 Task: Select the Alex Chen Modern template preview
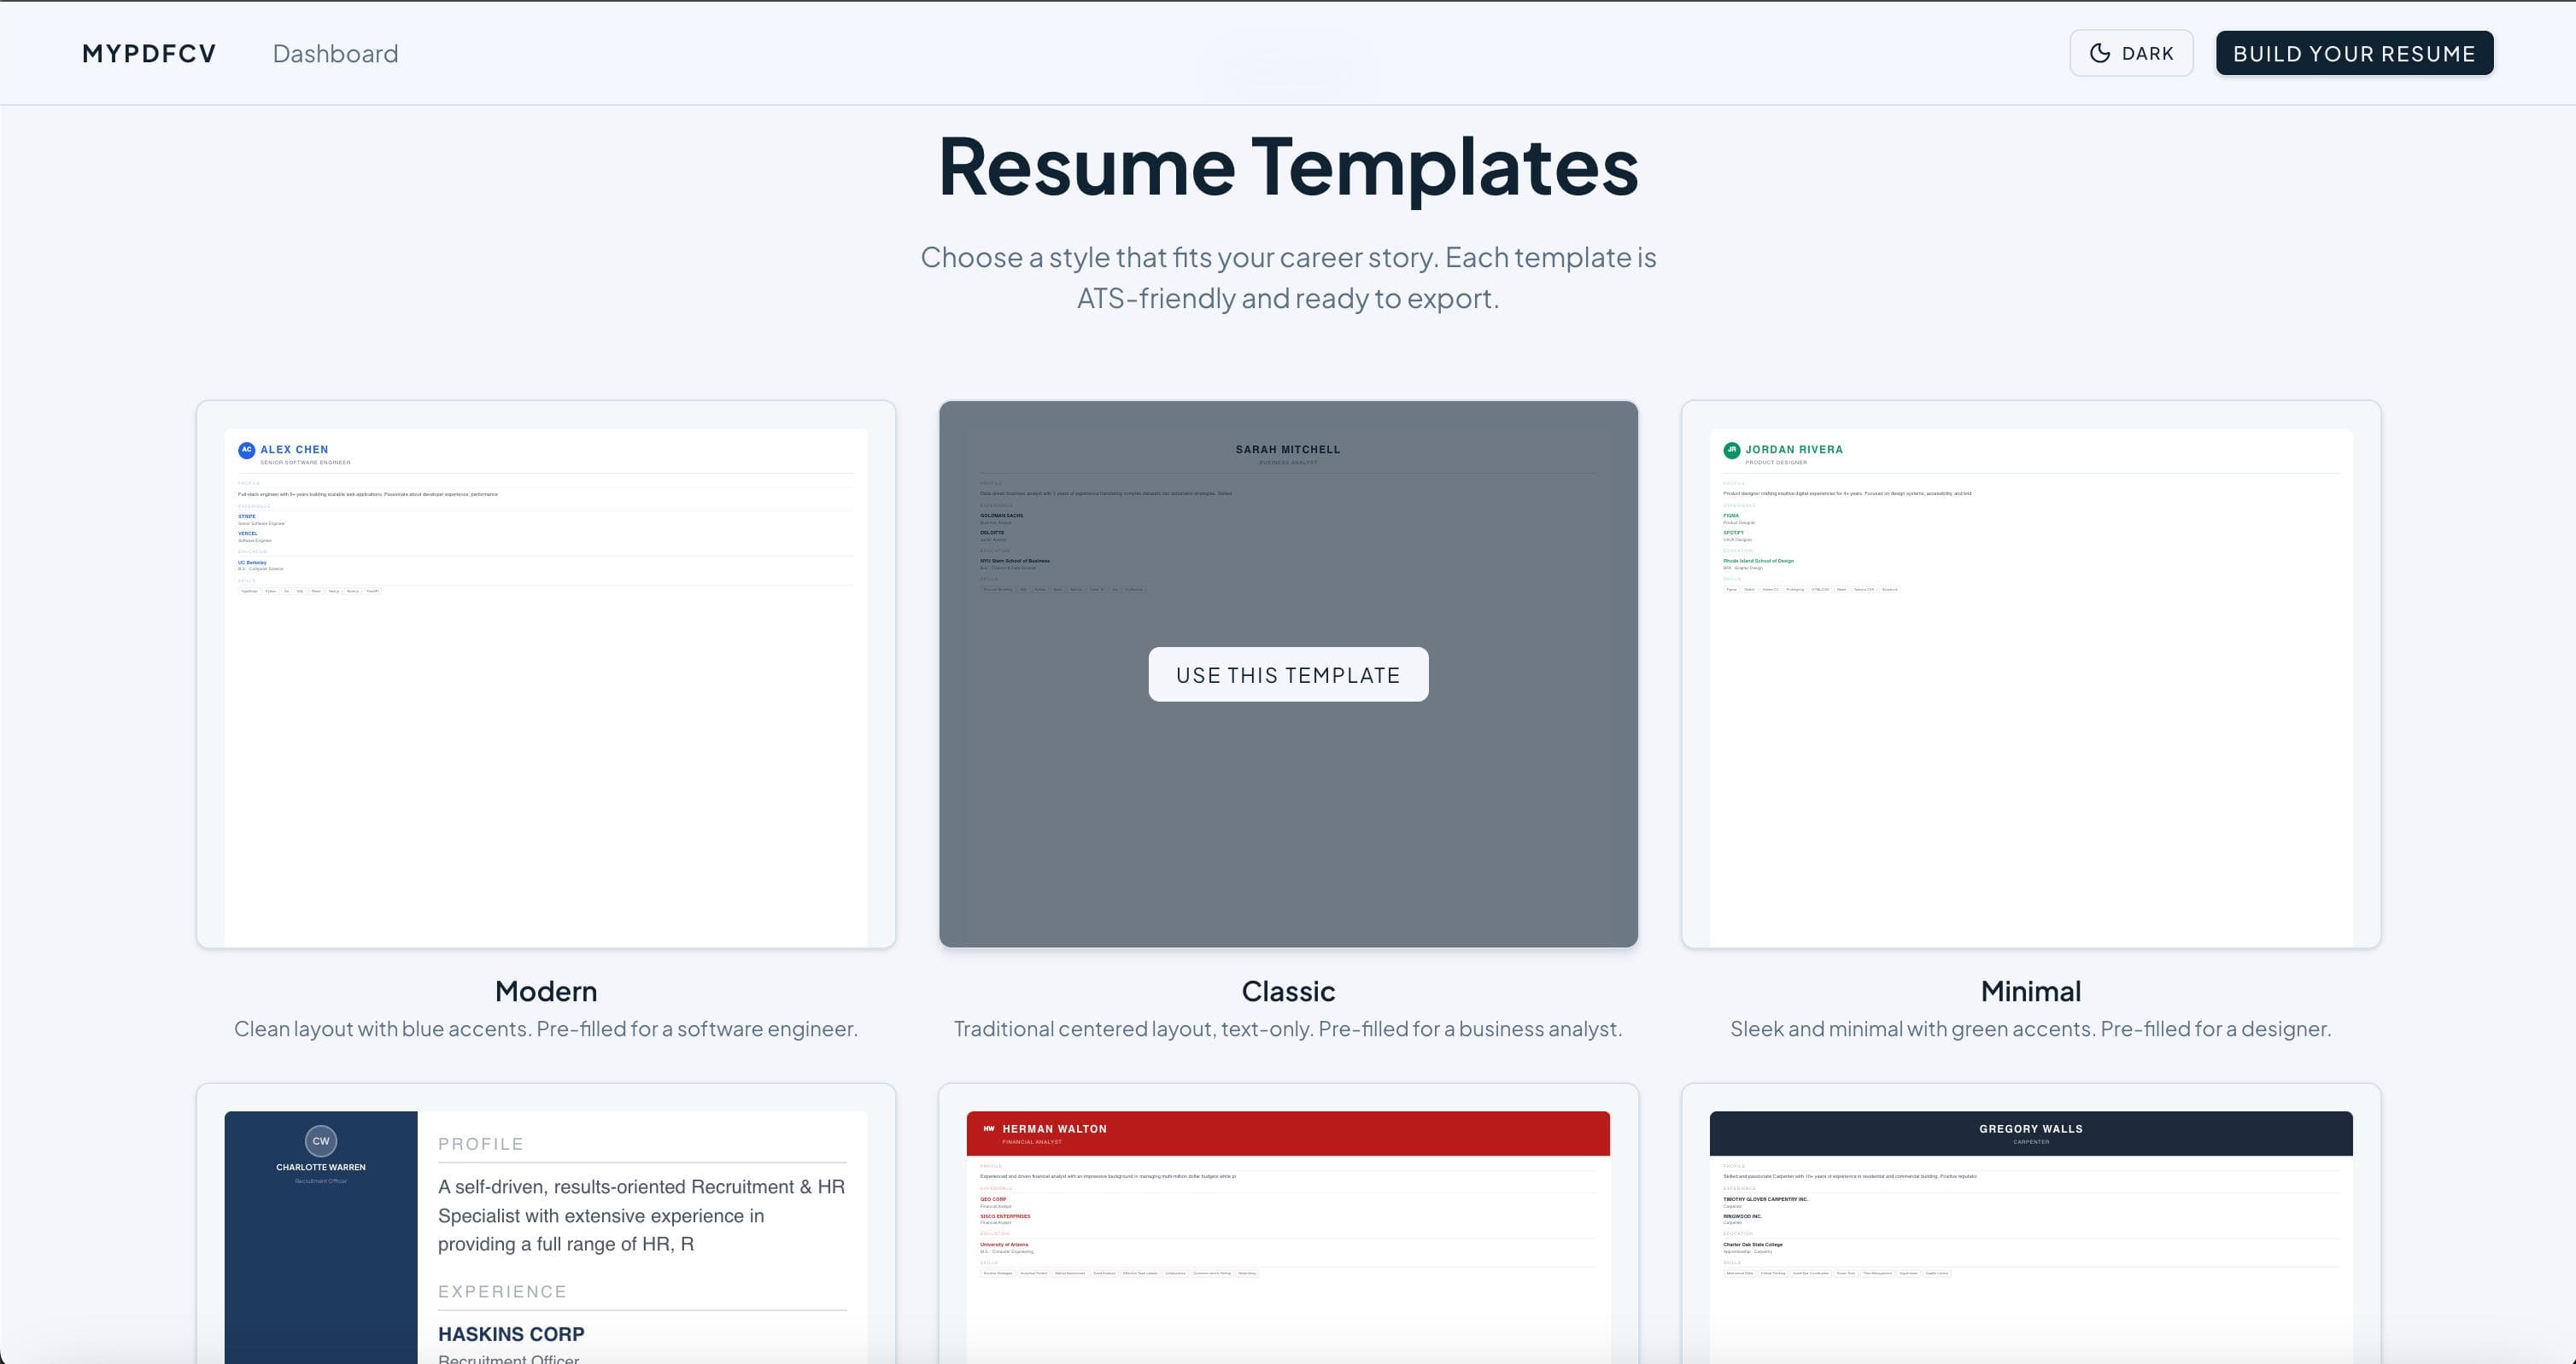[546, 674]
